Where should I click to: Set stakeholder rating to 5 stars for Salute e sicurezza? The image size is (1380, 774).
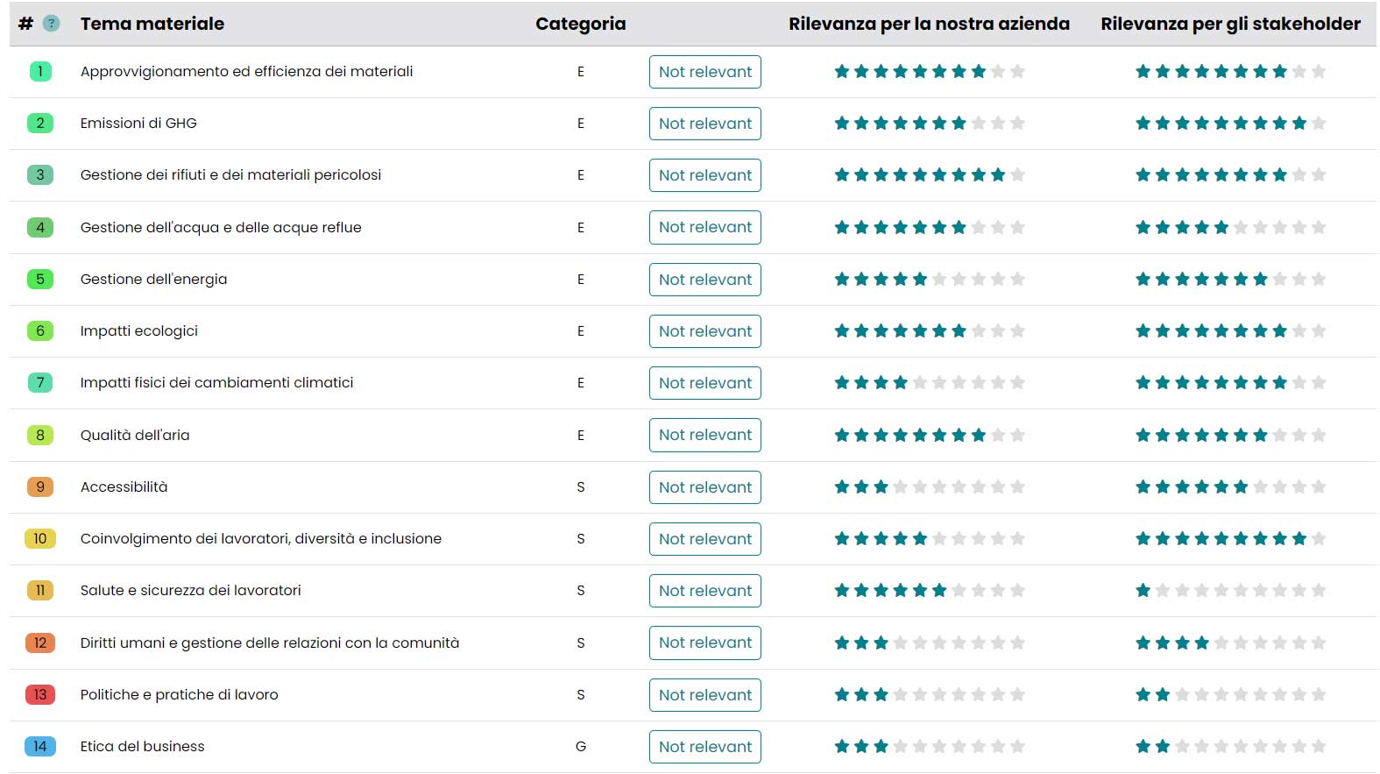click(1221, 591)
